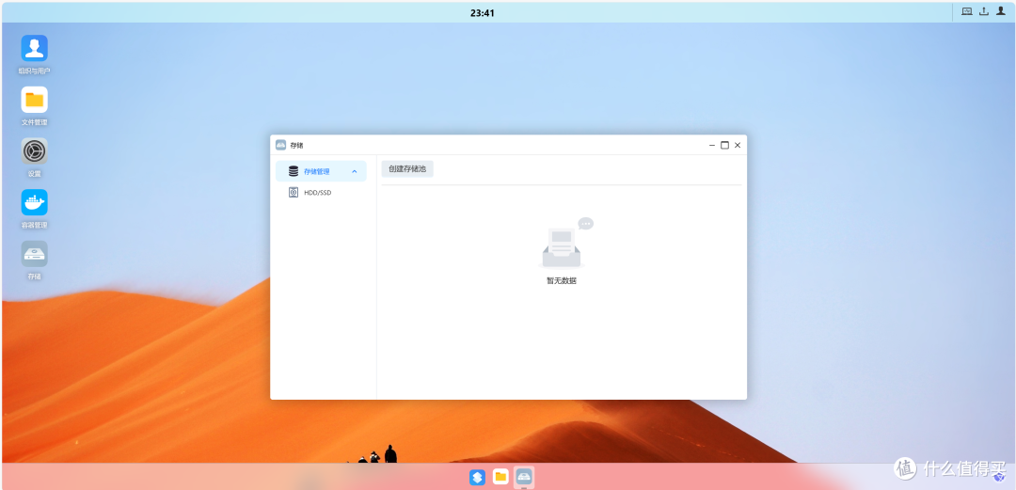
Task: Open the 文件管理 desktop icon
Action: tap(35, 100)
